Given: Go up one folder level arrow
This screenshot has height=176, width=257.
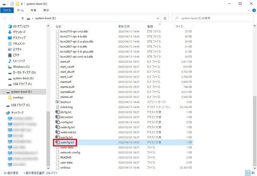Looking at the screenshot, I should click(23, 18).
